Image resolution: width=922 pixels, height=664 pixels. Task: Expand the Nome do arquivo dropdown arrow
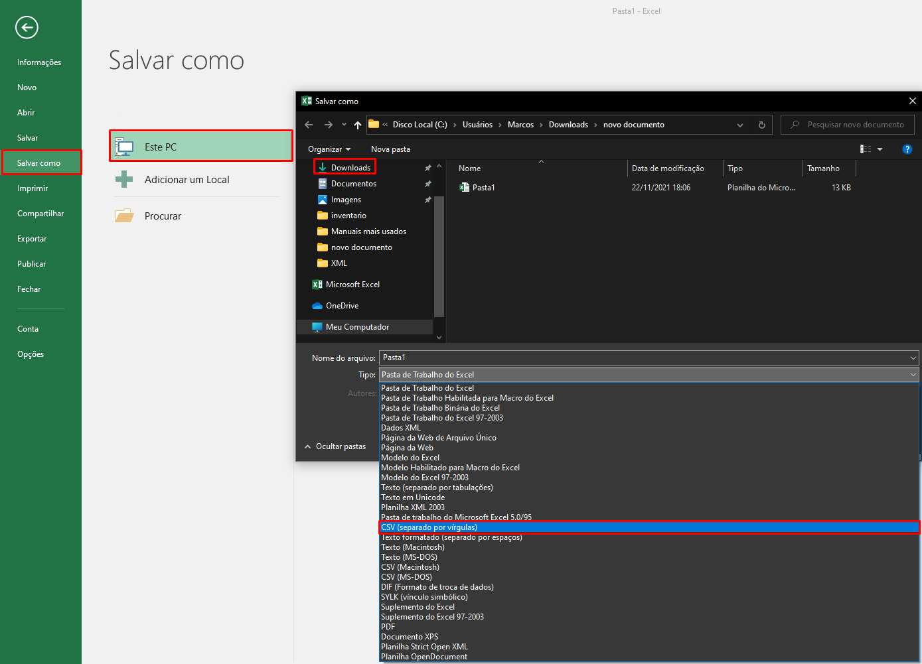(x=913, y=358)
